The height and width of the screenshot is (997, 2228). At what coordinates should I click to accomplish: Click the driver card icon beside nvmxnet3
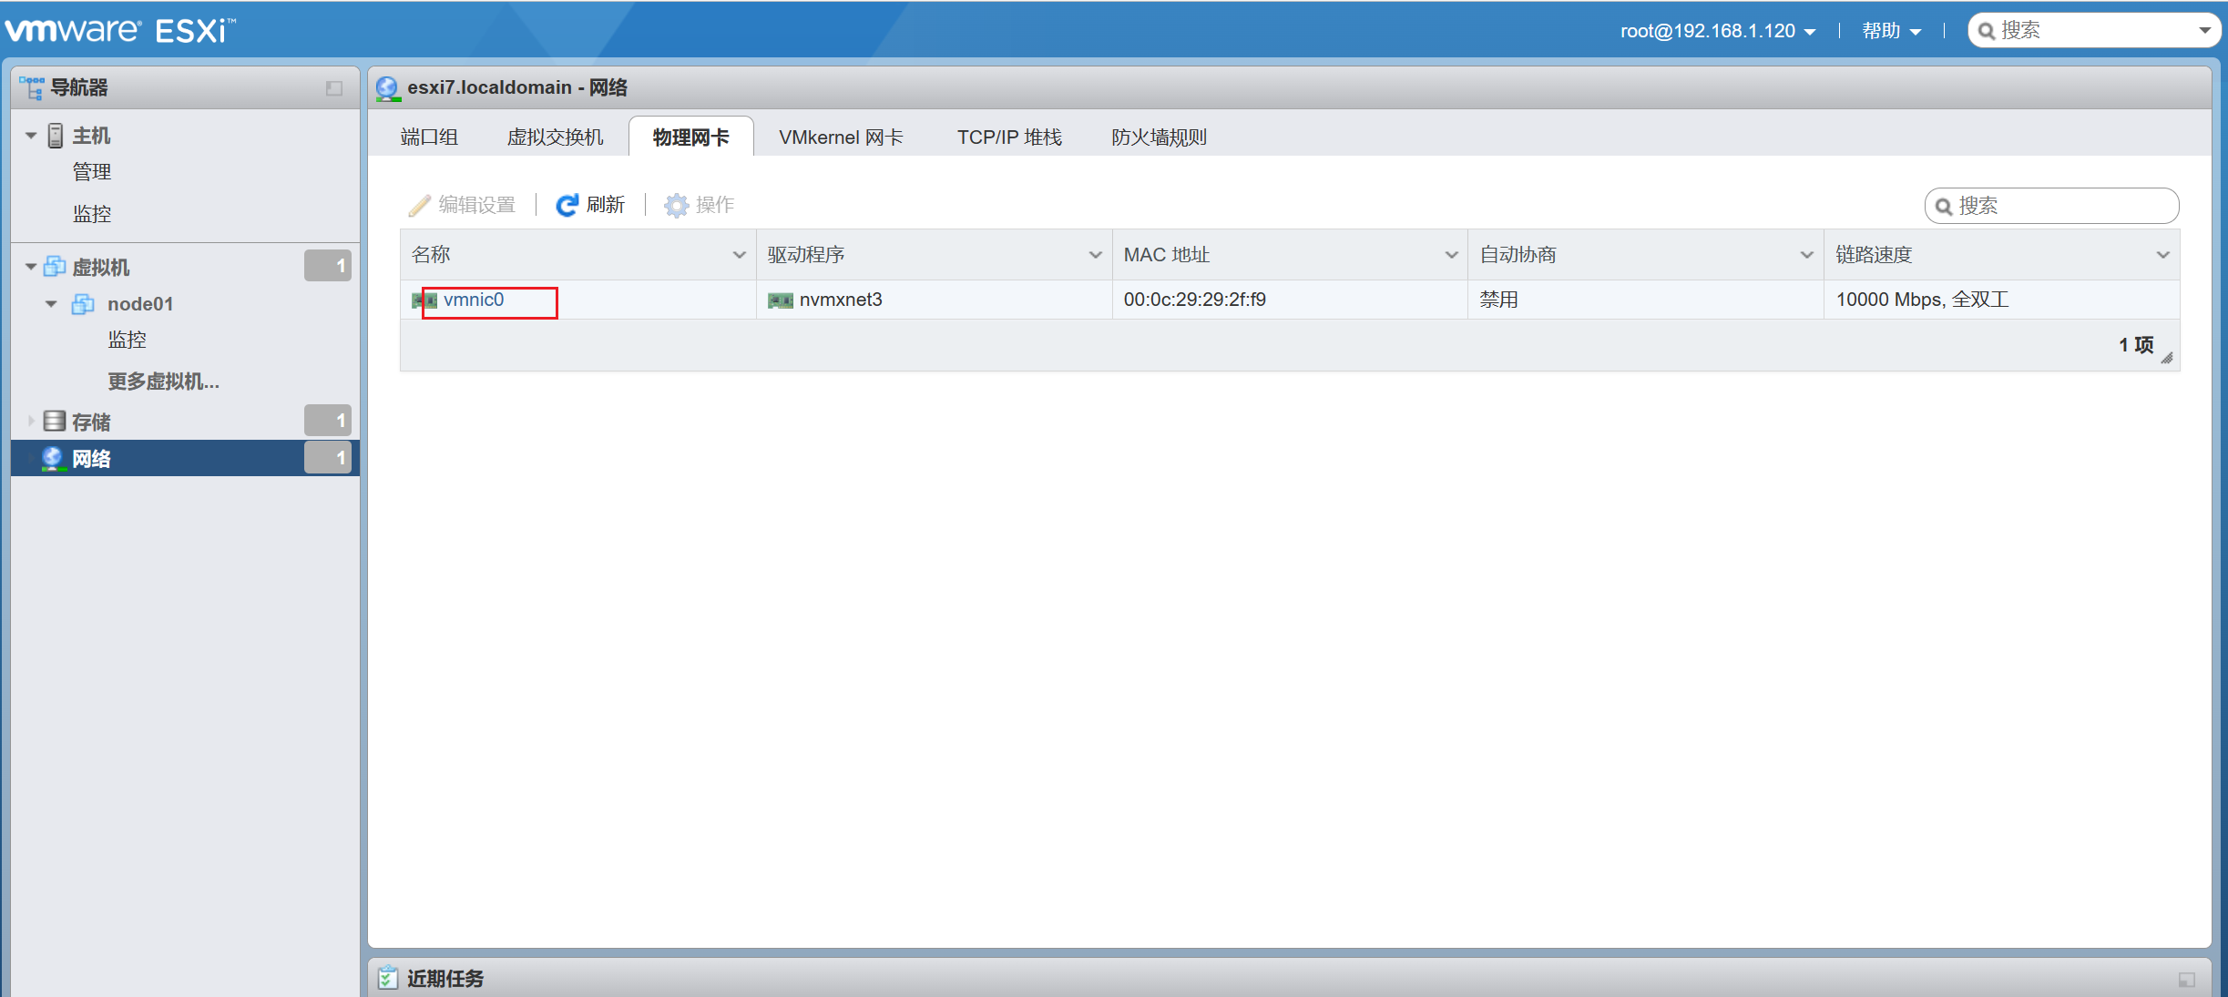[x=781, y=300]
